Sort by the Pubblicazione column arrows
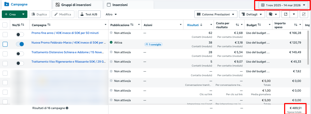Screen dimensions: 311x114 pyautogui.click(x=132, y=25)
